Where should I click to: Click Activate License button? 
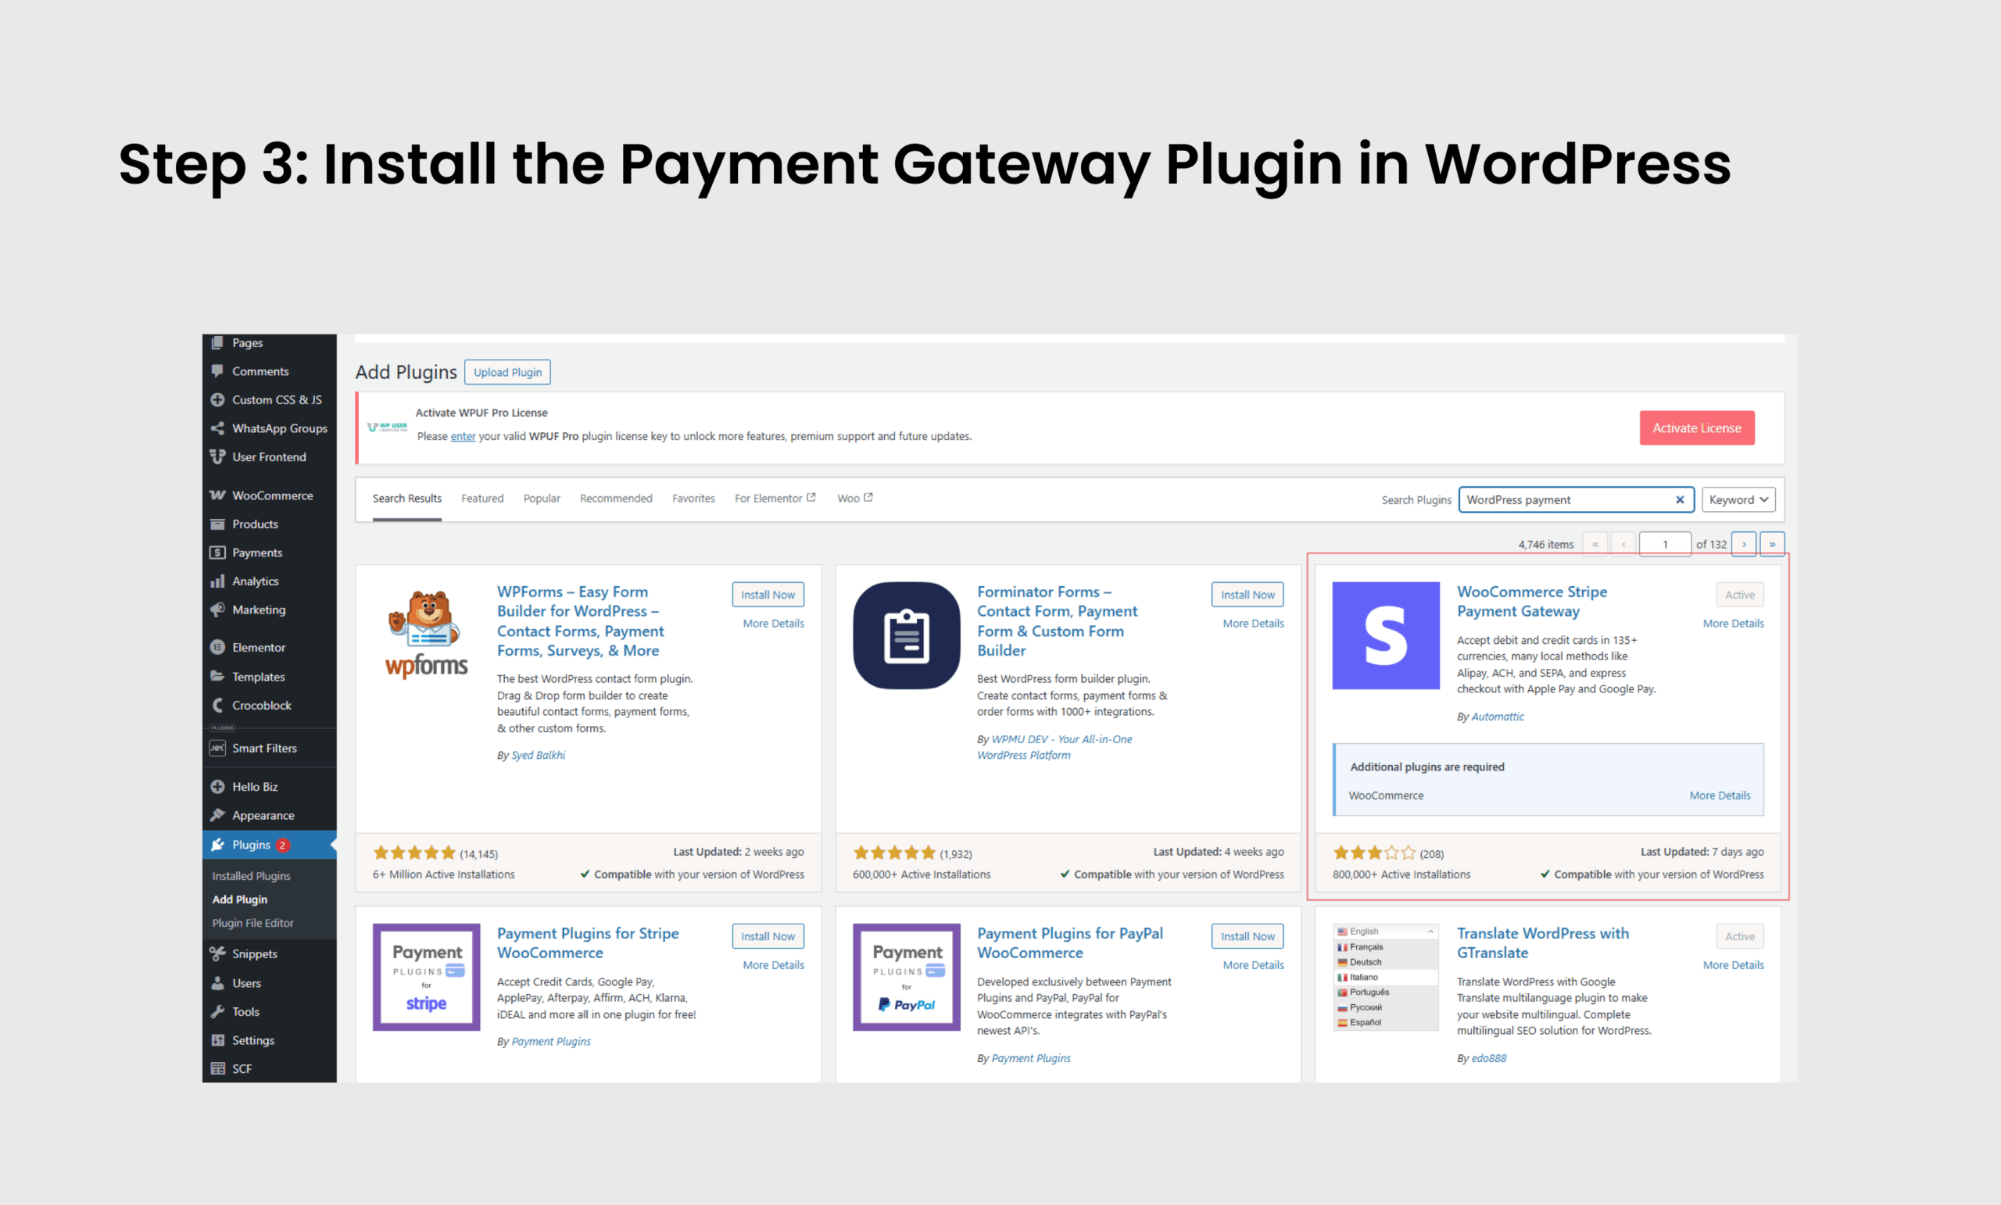click(1696, 428)
